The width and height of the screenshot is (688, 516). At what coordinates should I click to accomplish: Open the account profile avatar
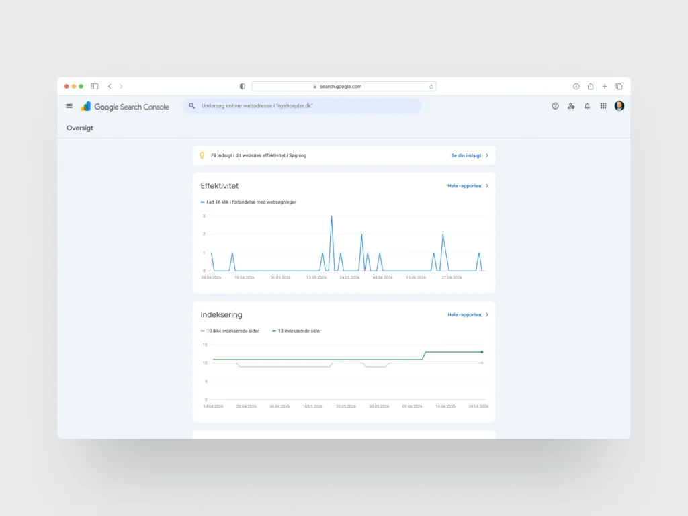point(619,105)
